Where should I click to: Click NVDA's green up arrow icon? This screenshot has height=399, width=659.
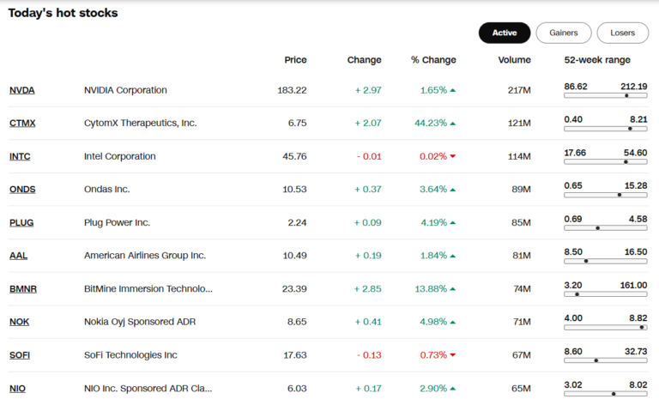(x=453, y=90)
